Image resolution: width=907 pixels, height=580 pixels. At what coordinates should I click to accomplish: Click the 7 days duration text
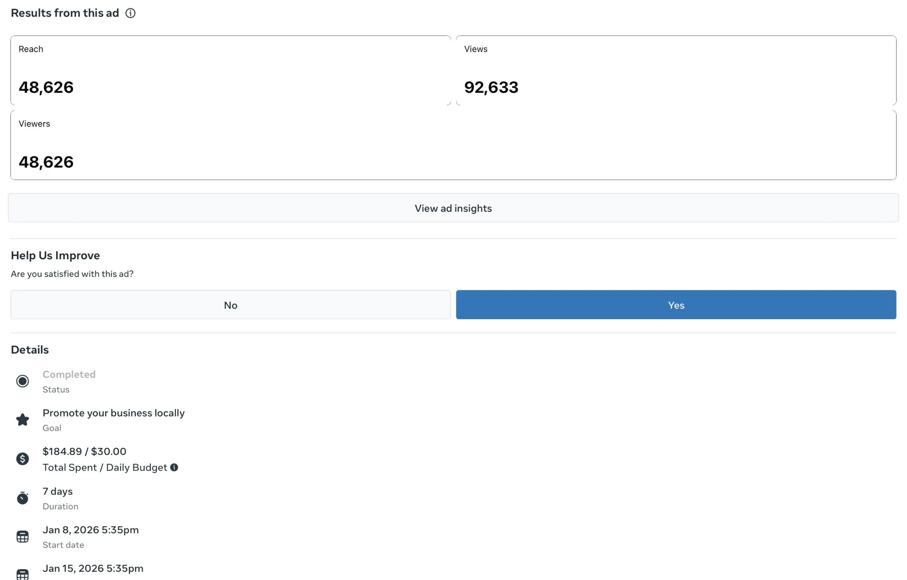[58, 491]
